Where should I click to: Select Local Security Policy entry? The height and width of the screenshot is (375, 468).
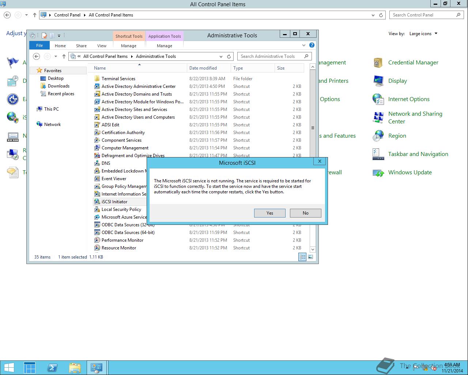click(121, 209)
